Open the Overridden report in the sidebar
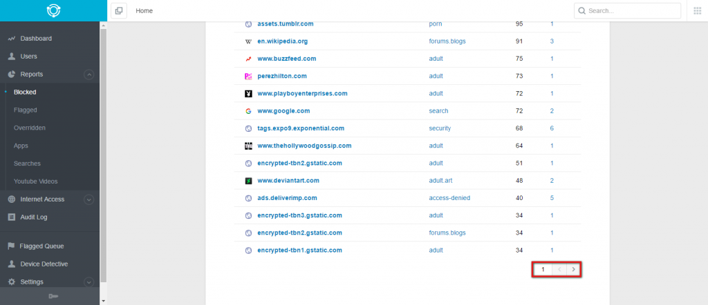The image size is (708, 305). (29, 128)
